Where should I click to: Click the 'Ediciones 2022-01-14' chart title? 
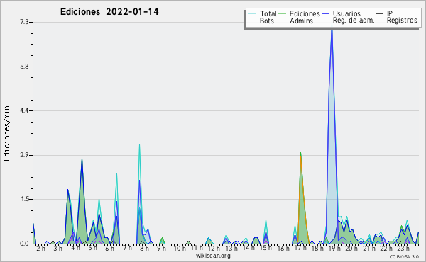point(109,12)
